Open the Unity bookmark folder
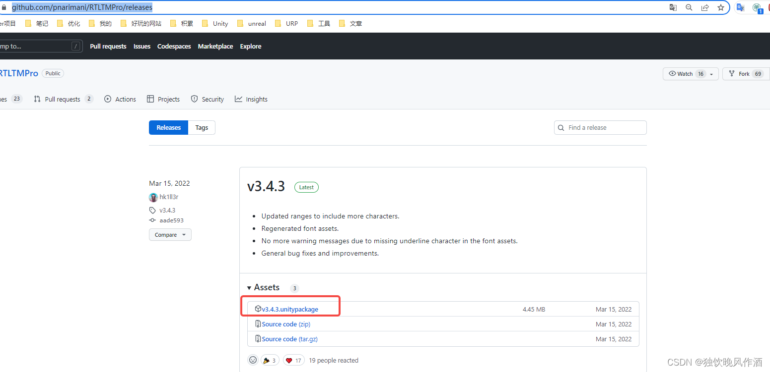770x372 pixels. tap(215, 23)
